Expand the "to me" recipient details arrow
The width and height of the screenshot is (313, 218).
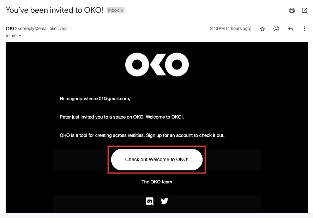(x=20, y=36)
